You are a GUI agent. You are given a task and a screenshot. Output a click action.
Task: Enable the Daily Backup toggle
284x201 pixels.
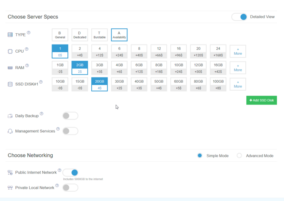pyautogui.click(x=70, y=116)
